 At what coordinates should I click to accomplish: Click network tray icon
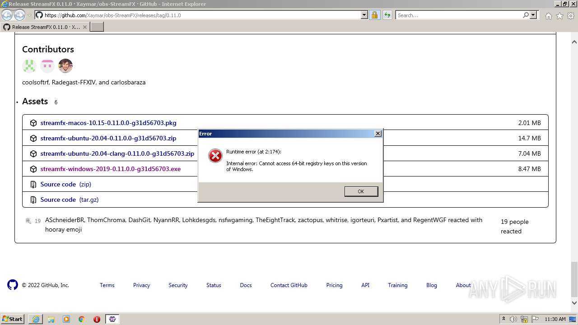coord(524,319)
